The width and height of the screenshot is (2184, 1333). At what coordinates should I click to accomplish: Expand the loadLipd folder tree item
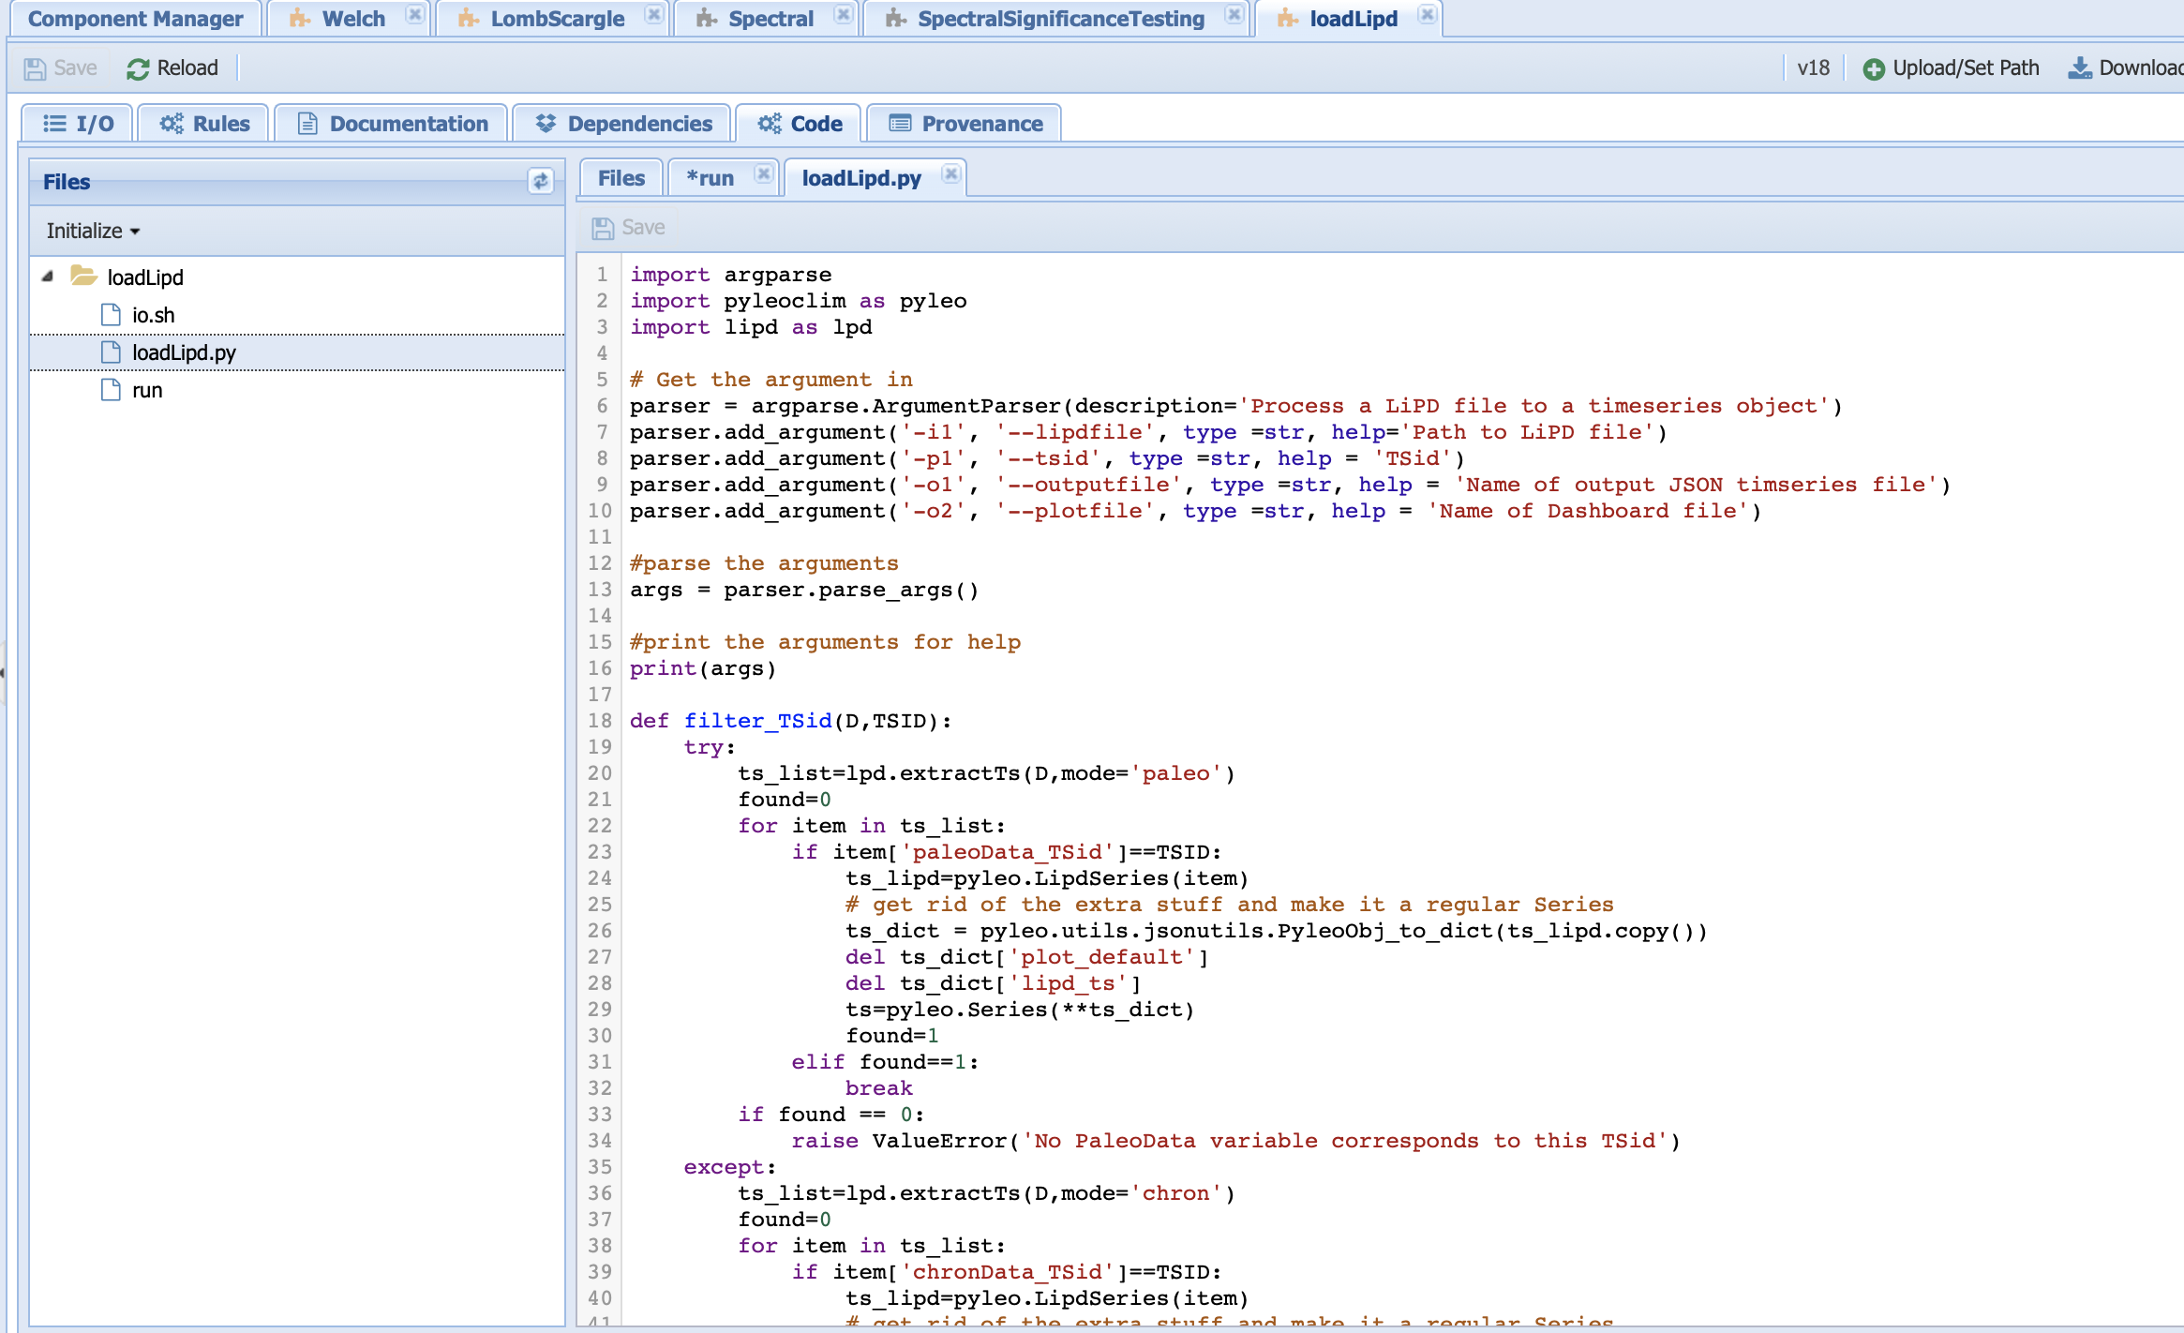tap(45, 277)
